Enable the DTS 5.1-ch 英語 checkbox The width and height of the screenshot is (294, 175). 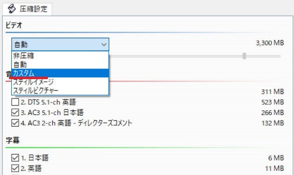(x=15, y=102)
